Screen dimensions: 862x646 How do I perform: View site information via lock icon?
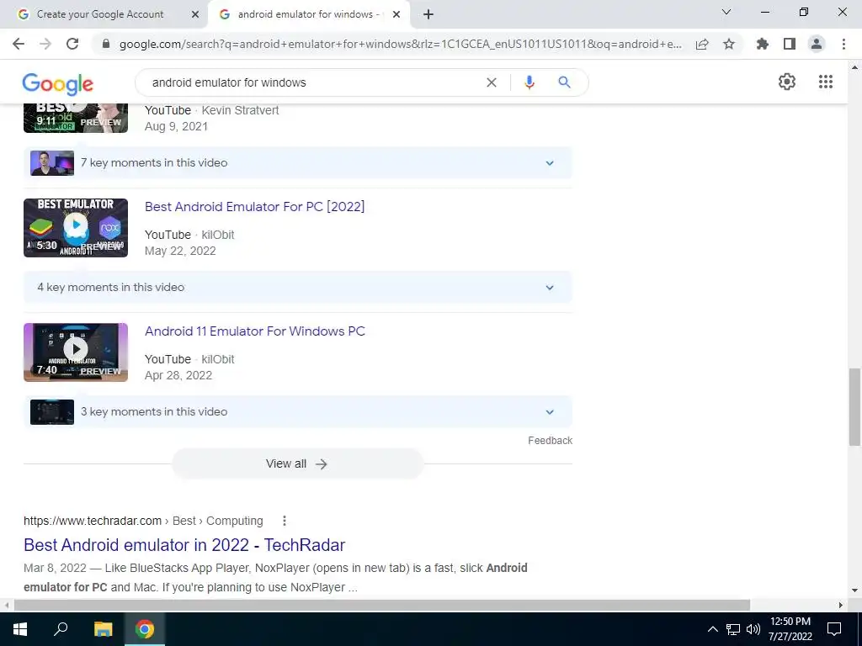[107, 44]
